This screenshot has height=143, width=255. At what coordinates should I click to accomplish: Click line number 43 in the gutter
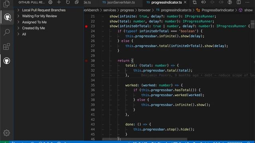pyautogui.click(x=93, y=124)
